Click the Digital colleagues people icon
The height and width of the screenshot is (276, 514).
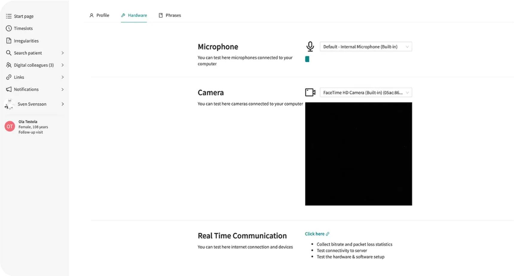(9, 65)
